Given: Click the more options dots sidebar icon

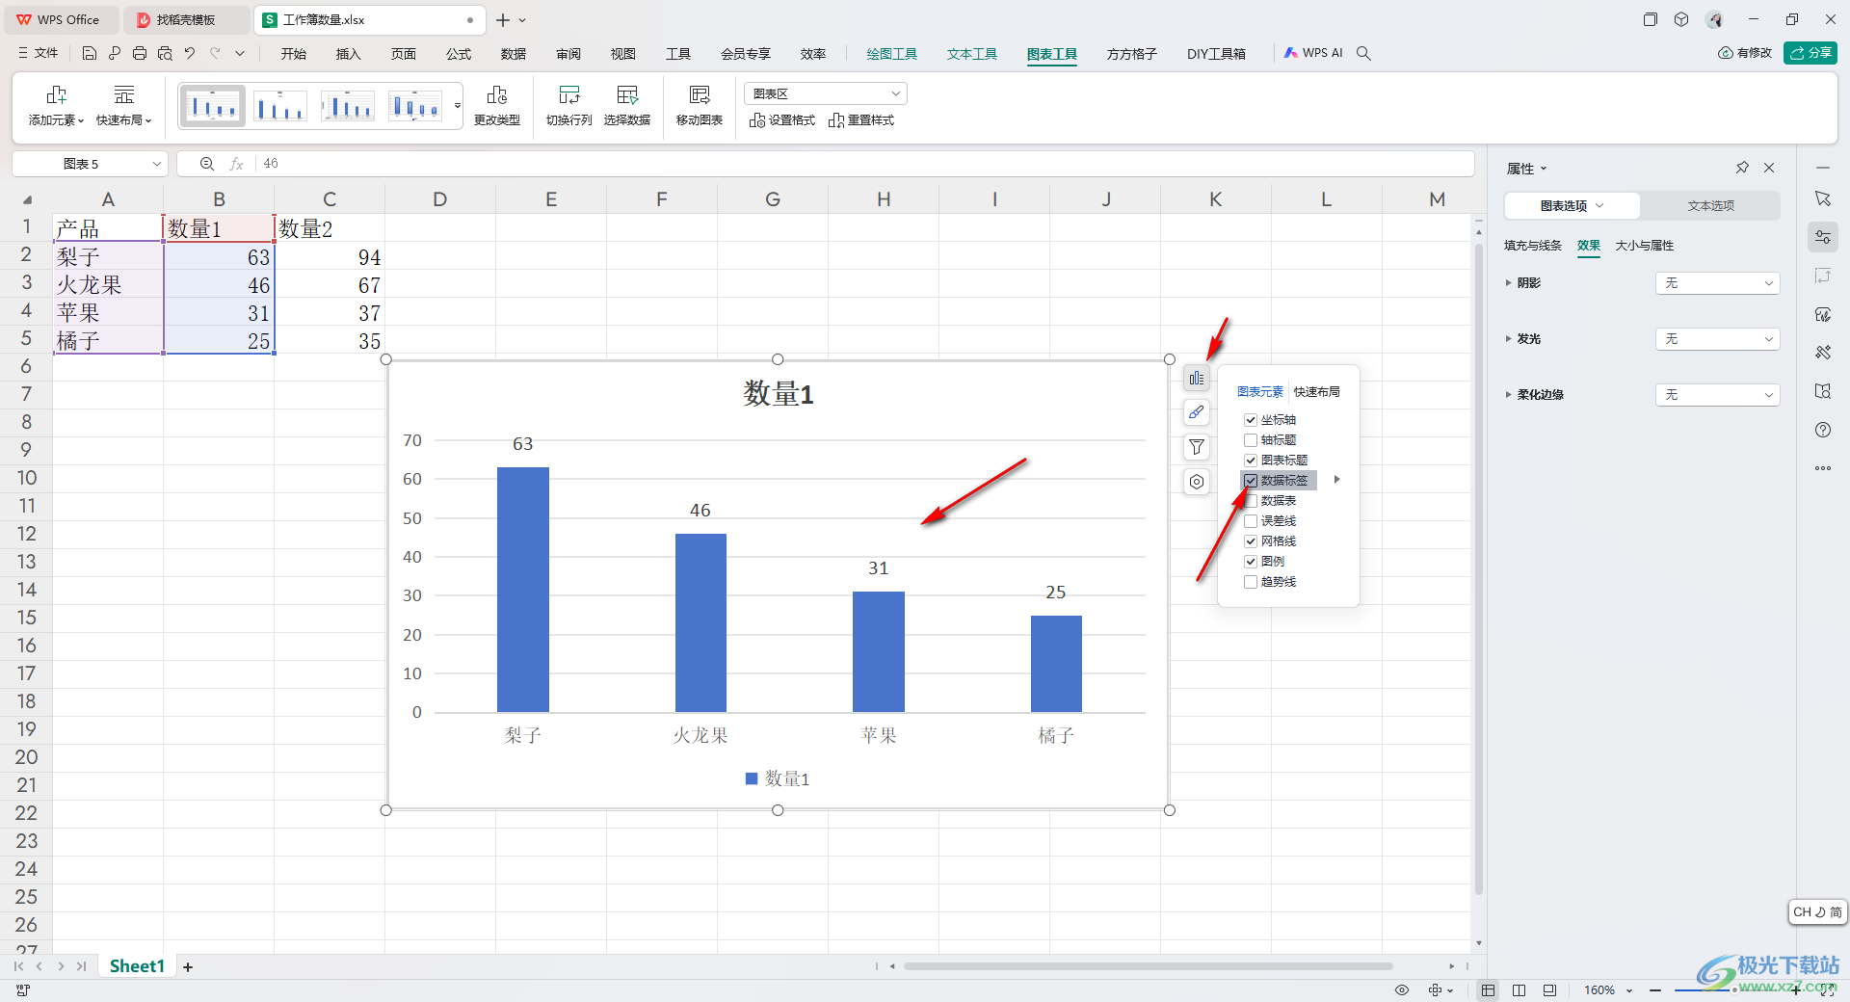Looking at the screenshot, I should pyautogui.click(x=1823, y=468).
